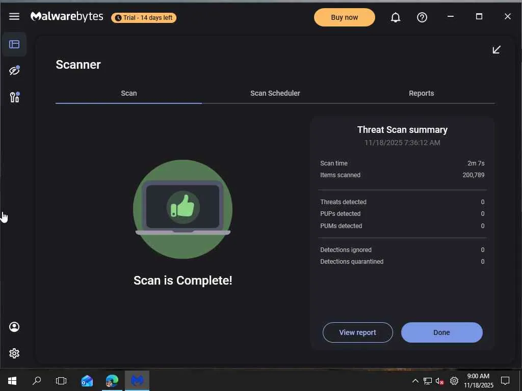522x391 pixels.
Task: Click the PUPs detected row label
Action: [340, 214]
